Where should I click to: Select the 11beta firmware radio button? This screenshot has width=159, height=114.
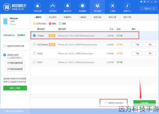click(x=34, y=36)
